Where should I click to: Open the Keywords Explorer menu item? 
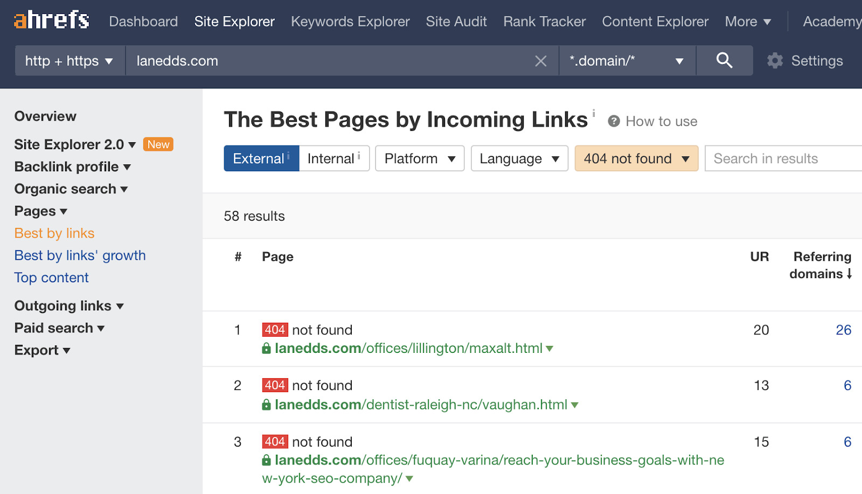tap(350, 22)
